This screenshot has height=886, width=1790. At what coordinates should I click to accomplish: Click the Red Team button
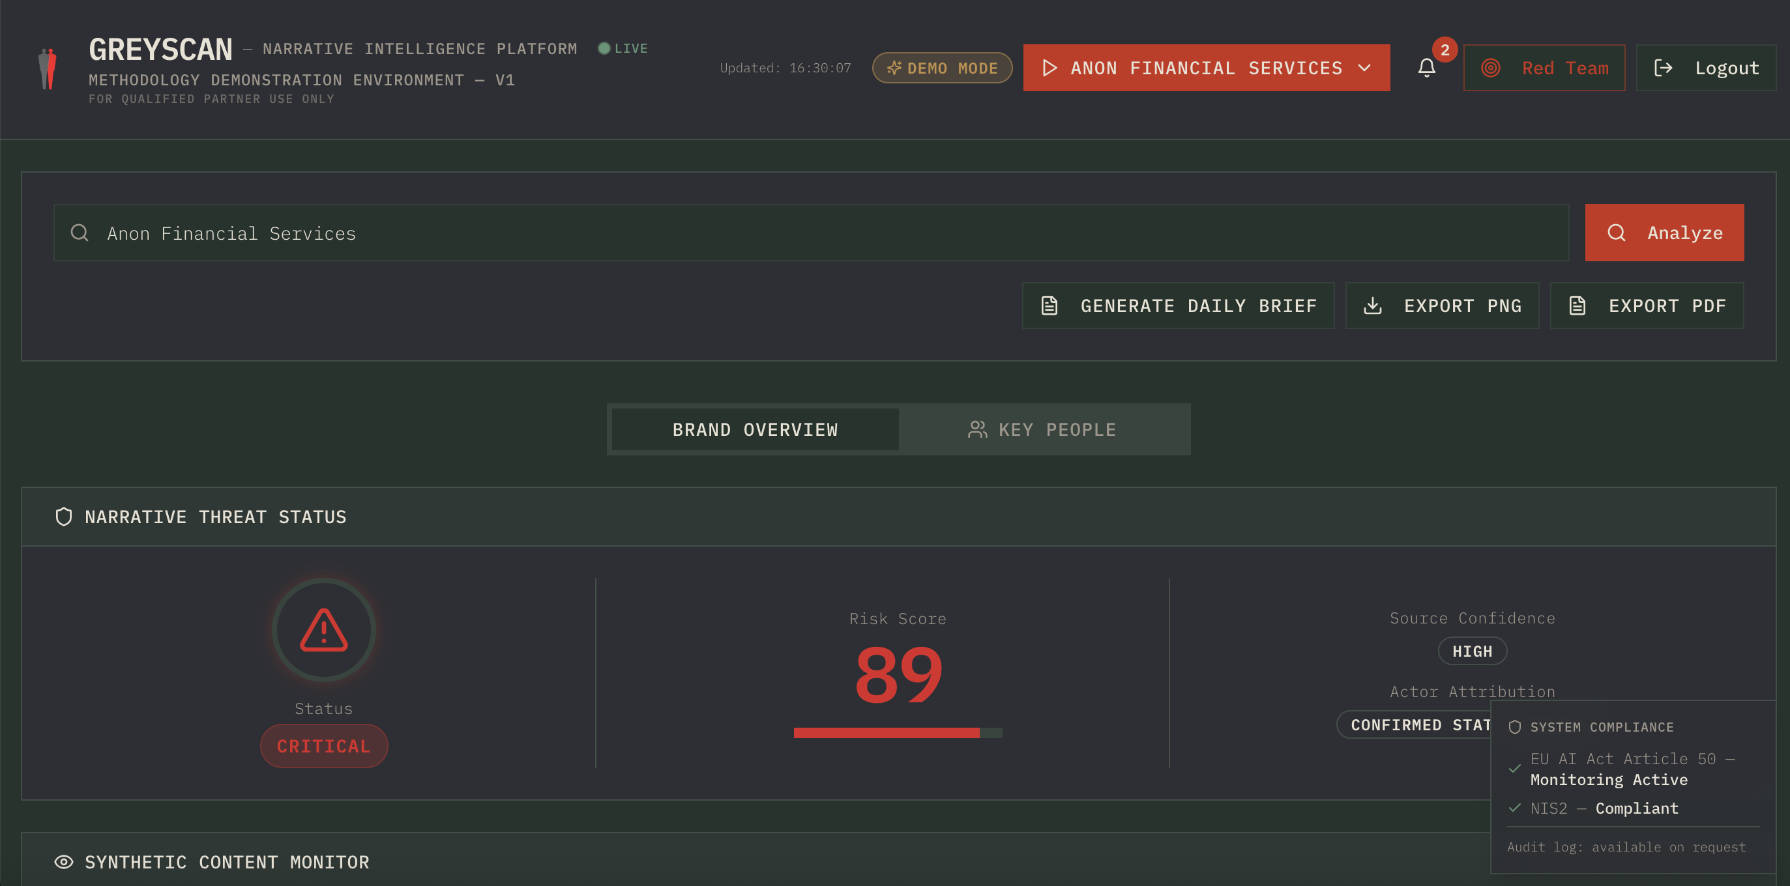[x=1544, y=68]
